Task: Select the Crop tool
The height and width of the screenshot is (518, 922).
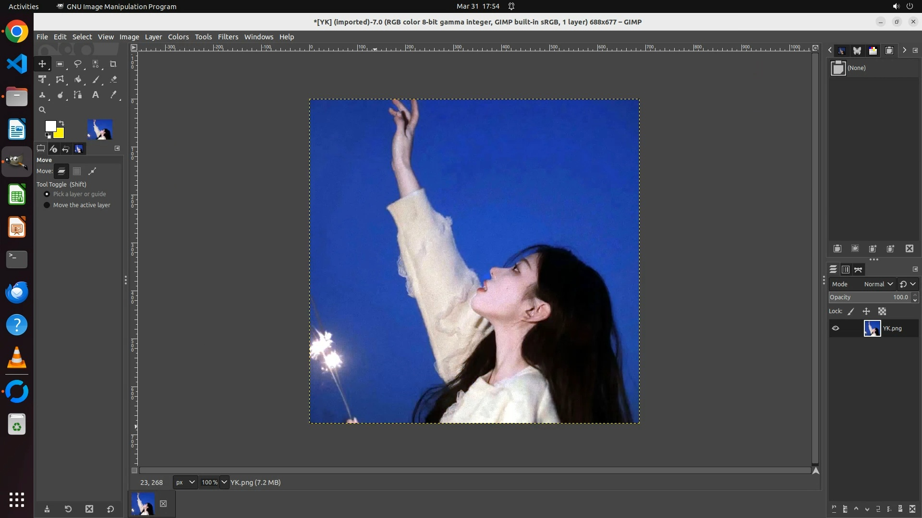Action: [113, 64]
